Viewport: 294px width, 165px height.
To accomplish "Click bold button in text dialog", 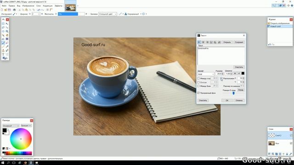I will [235, 73].
